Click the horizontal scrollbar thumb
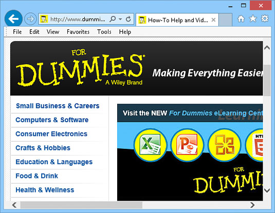The image size is (275, 213). pyautogui.click(x=81, y=205)
